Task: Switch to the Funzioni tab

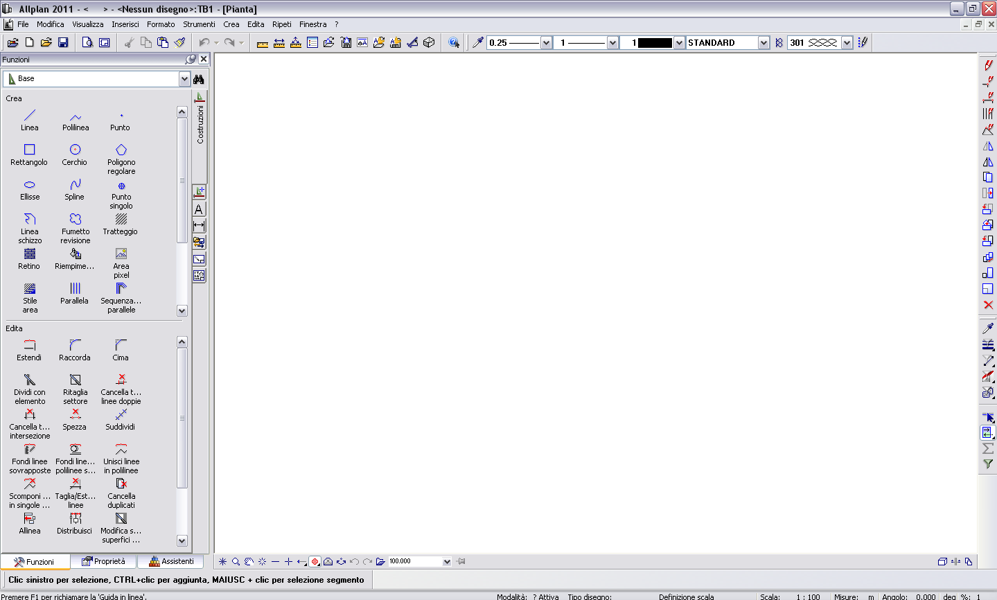Action: click(35, 561)
